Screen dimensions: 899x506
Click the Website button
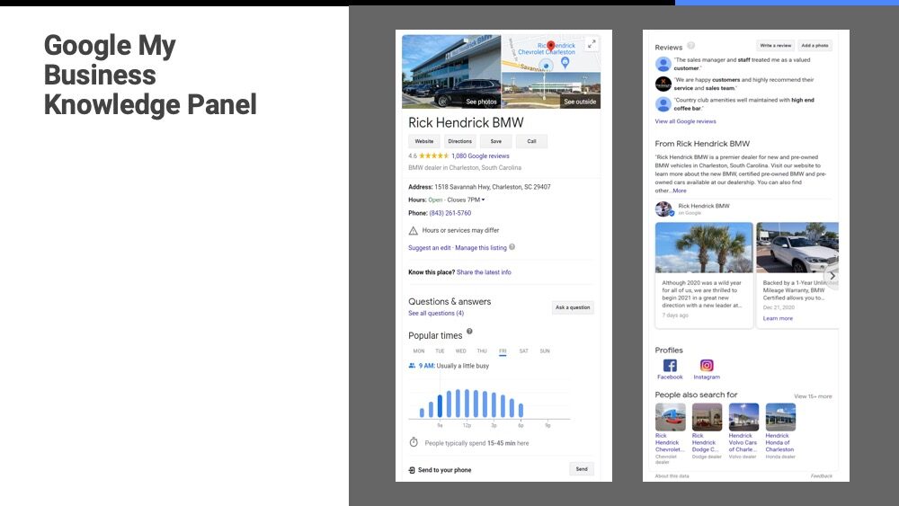pos(423,141)
